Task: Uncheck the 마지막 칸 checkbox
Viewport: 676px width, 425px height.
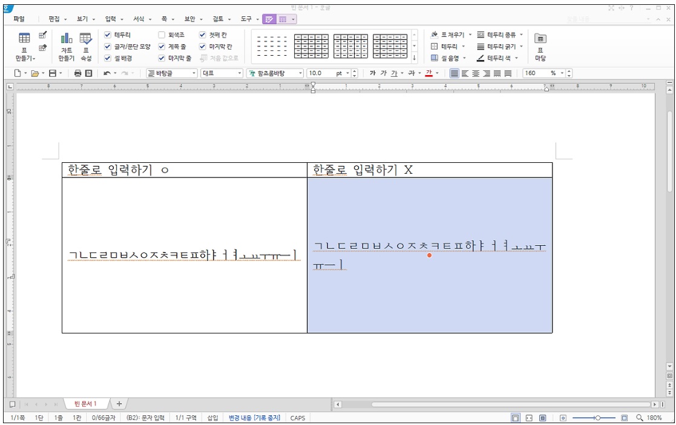Action: (202, 47)
